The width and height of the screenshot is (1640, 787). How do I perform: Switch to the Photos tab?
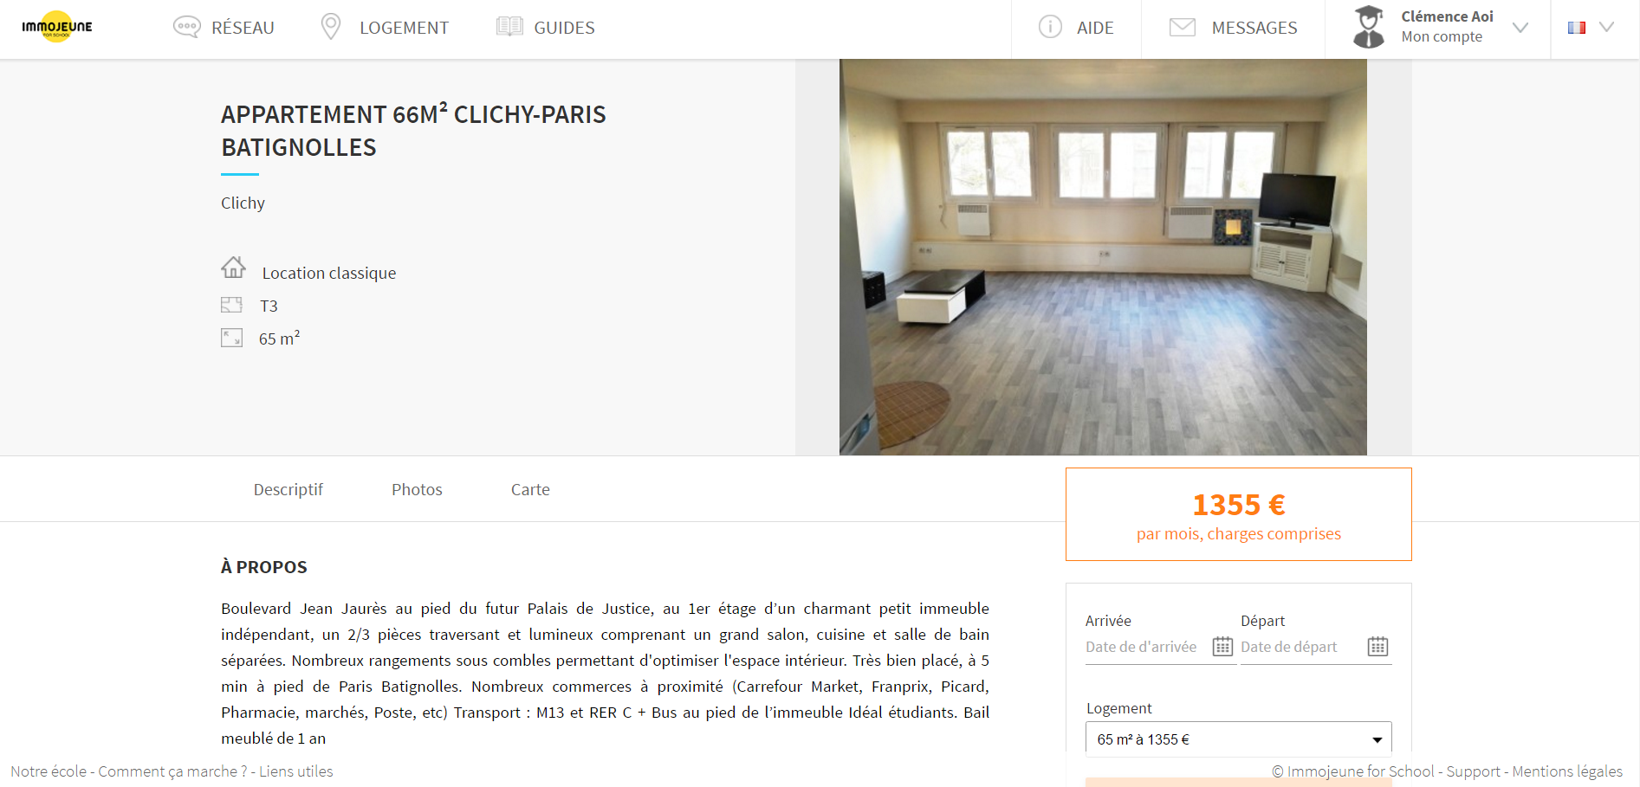coord(417,489)
